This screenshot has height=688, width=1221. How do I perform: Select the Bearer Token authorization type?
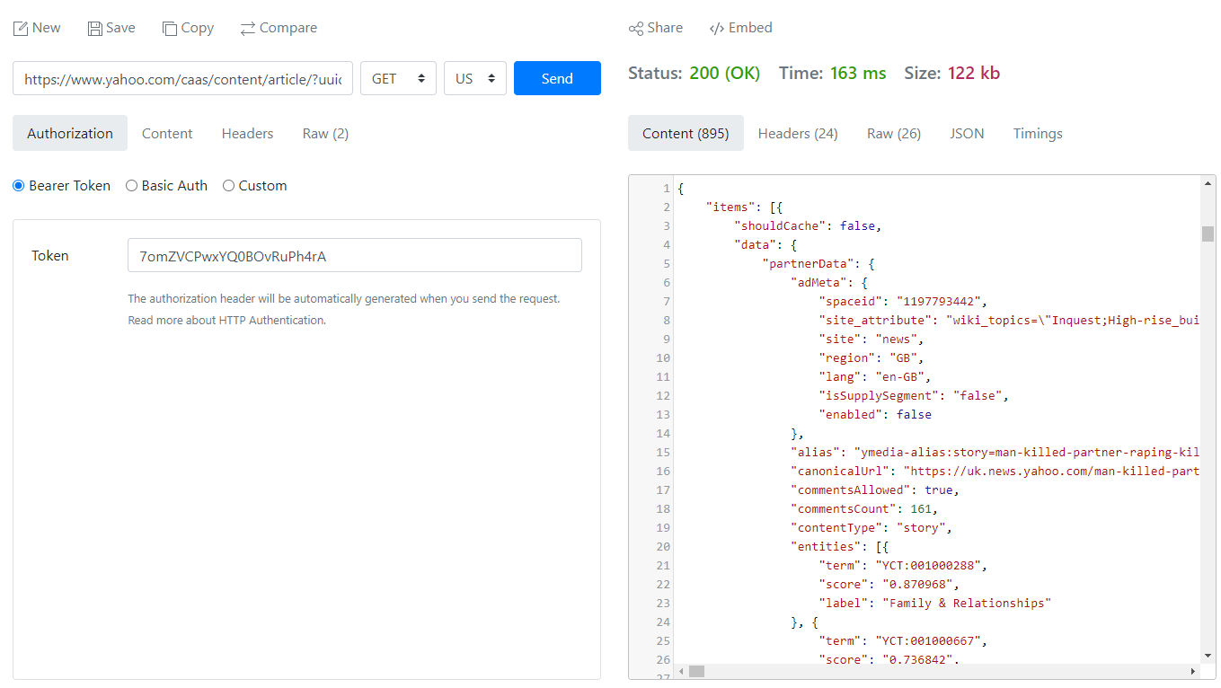[18, 185]
